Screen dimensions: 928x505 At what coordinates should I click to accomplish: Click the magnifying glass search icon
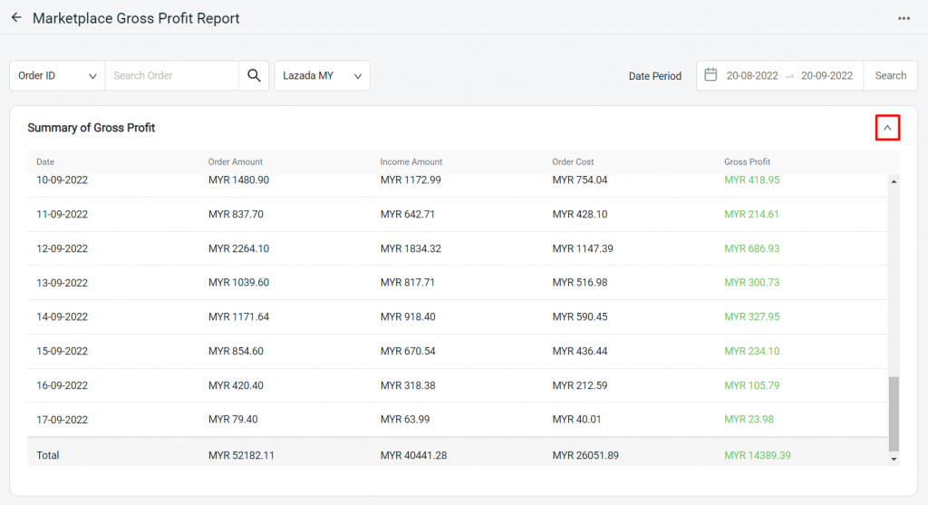pos(254,76)
